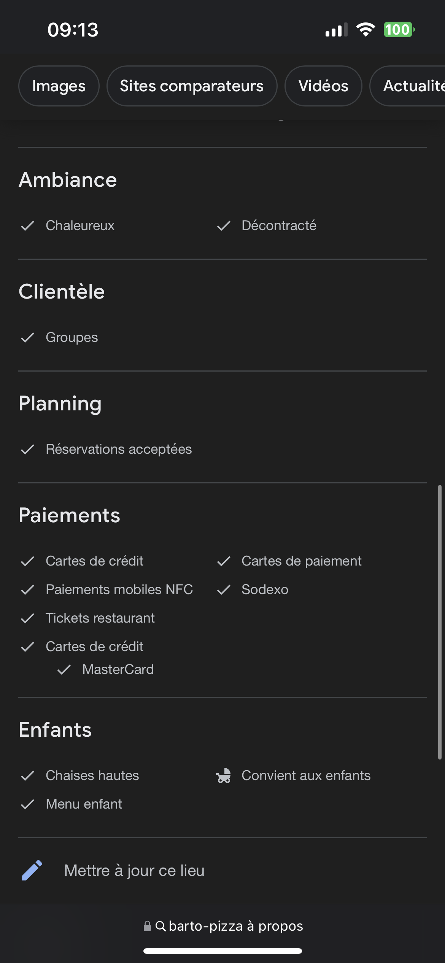Tap the checkmark beside Réservations acceptées
The image size is (445, 963).
click(28, 449)
